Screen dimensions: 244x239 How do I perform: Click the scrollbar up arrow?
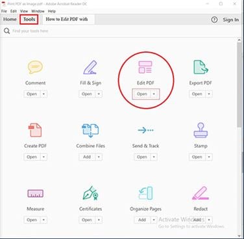click(x=239, y=40)
